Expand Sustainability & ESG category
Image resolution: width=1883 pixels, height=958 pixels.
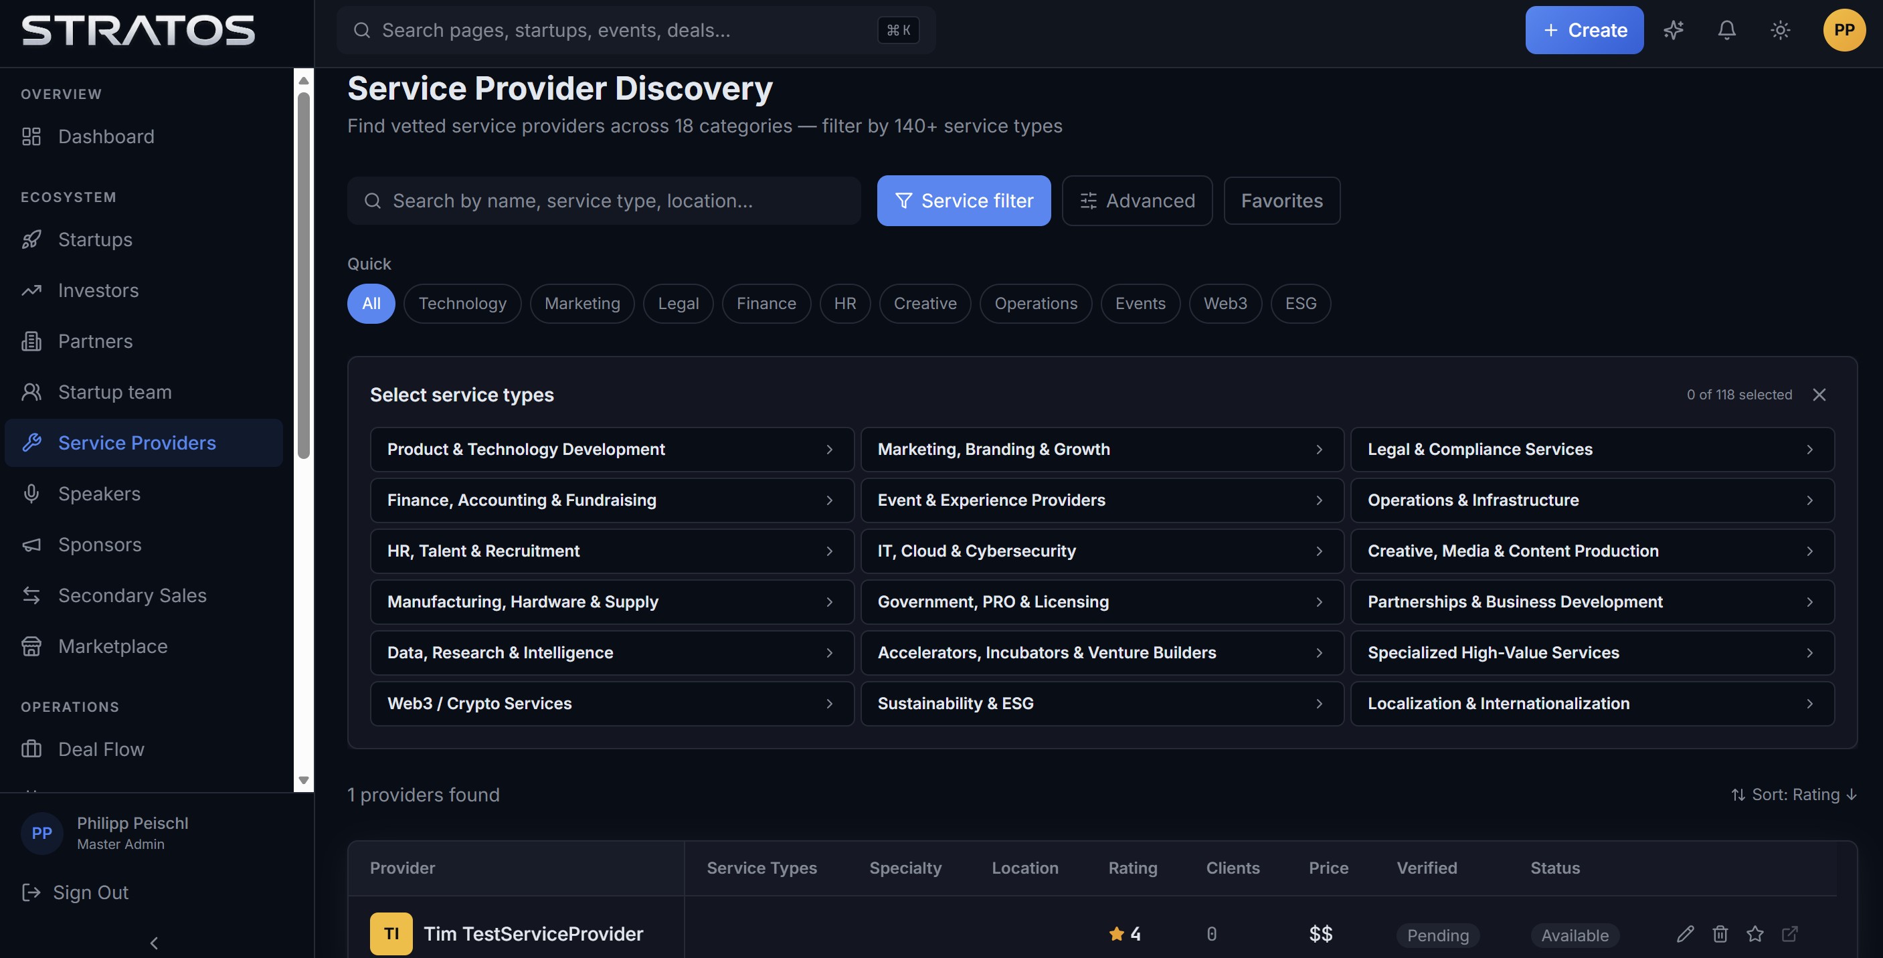(1101, 704)
